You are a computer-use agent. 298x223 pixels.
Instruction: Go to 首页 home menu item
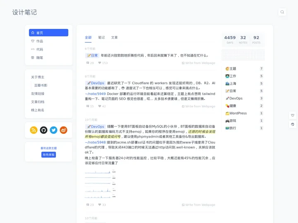point(48,33)
